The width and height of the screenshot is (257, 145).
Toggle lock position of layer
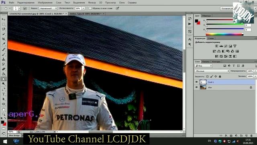(216, 77)
